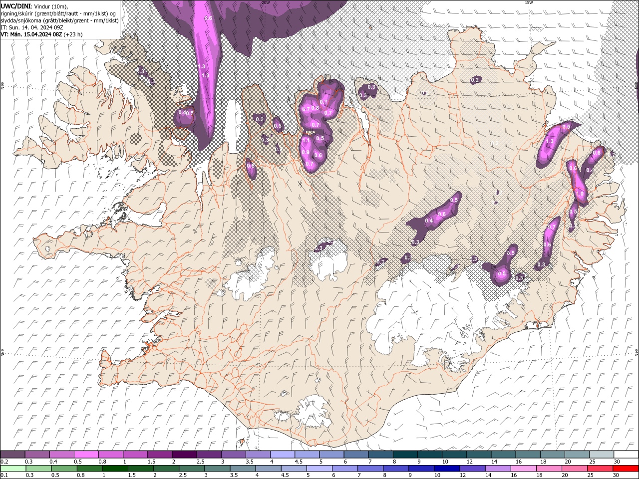This screenshot has height=479, width=639.
Task: Click the '(+23 h)' forecast offset text
Action: pyautogui.click(x=73, y=34)
